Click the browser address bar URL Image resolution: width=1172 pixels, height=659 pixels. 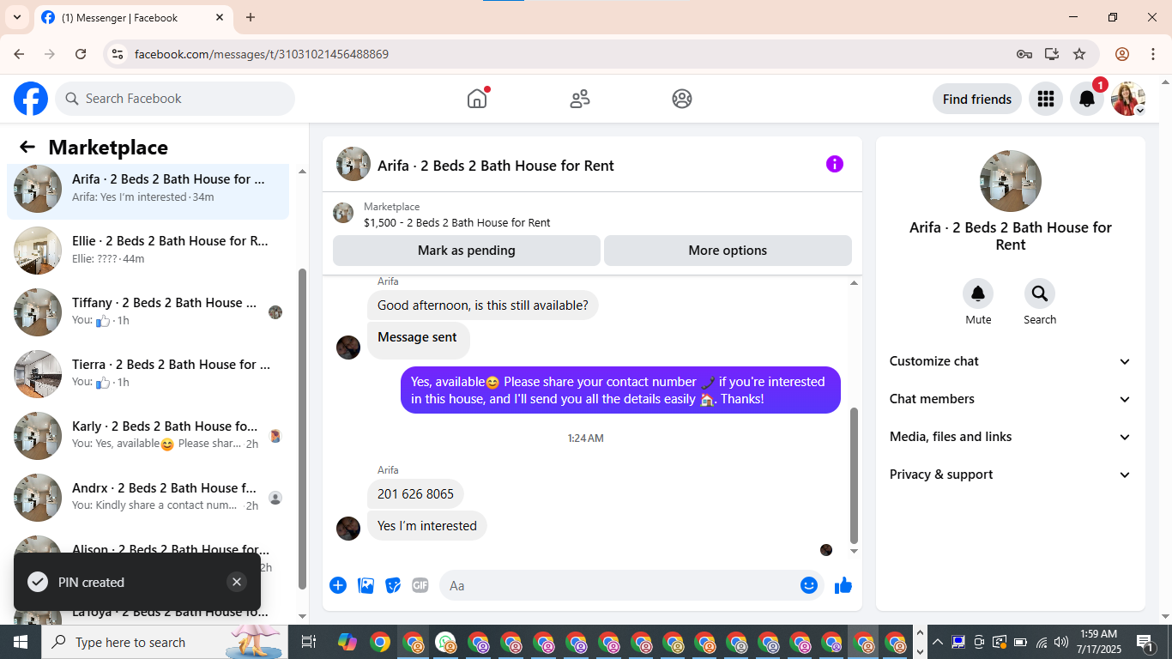[262, 54]
